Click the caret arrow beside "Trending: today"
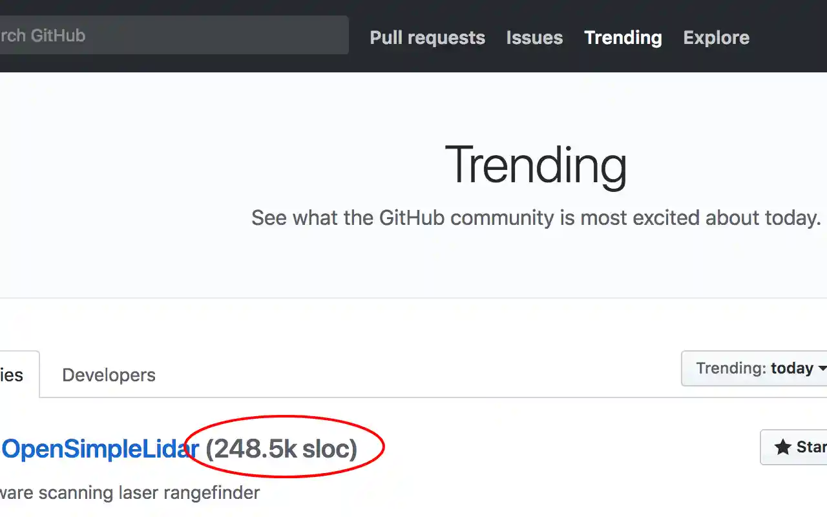Image resolution: width=827 pixels, height=517 pixels. [822, 368]
